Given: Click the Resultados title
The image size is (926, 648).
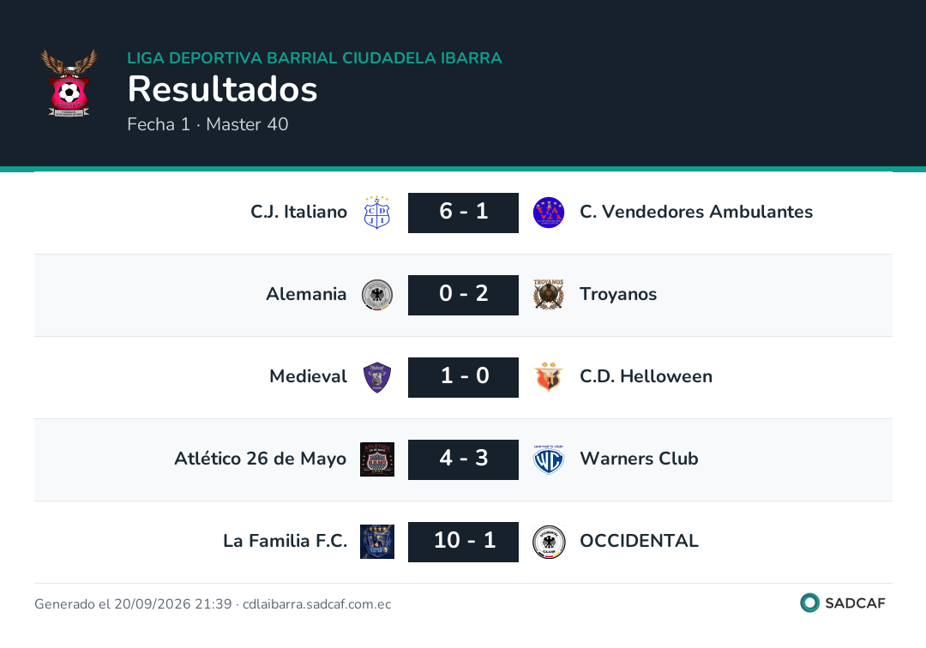Looking at the screenshot, I should (223, 89).
